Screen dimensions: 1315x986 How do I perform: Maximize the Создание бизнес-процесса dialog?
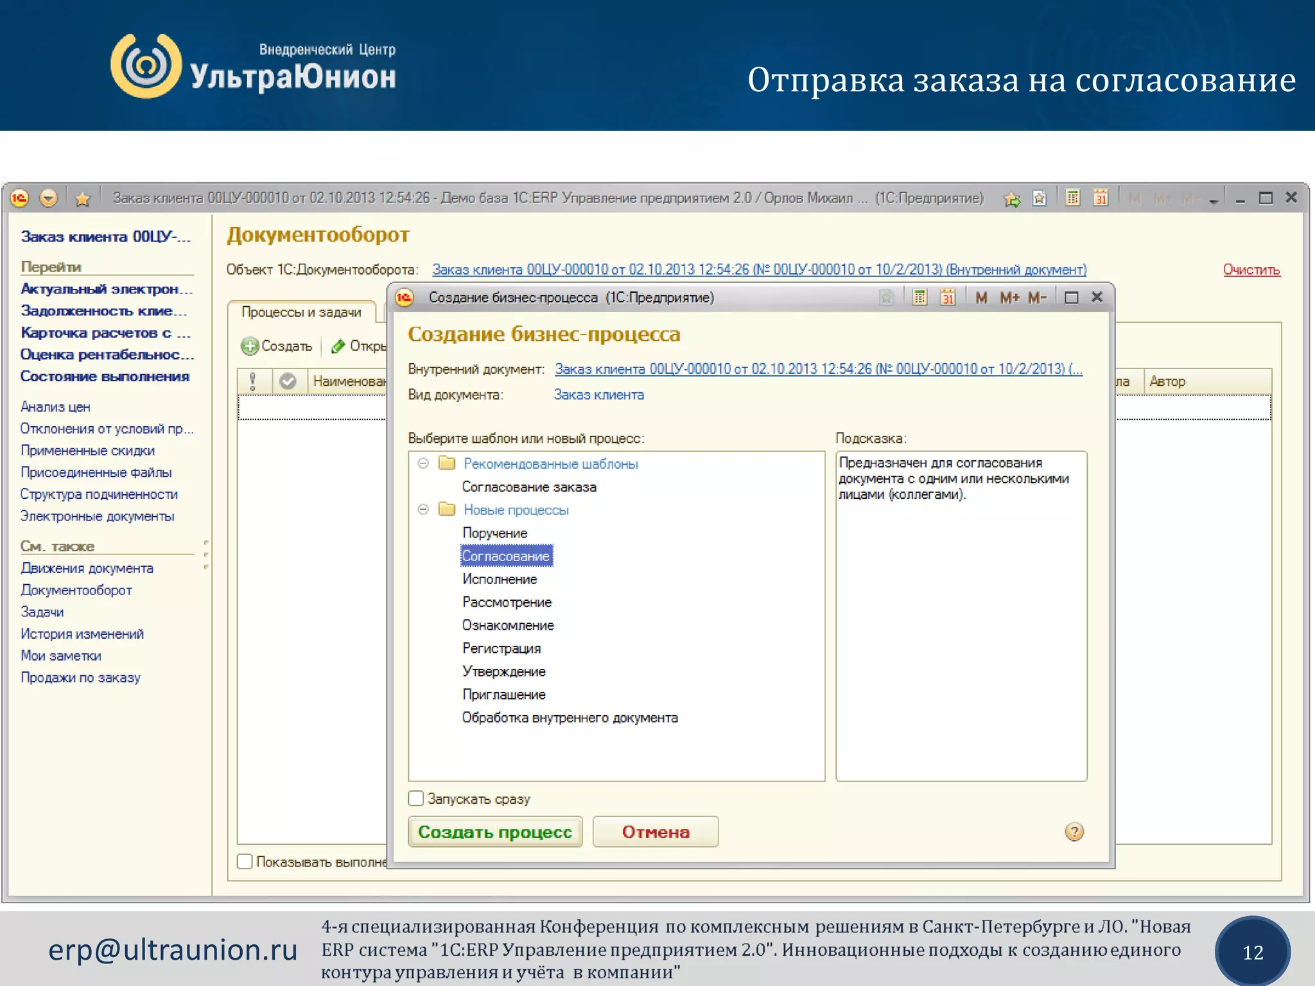click(x=1071, y=297)
